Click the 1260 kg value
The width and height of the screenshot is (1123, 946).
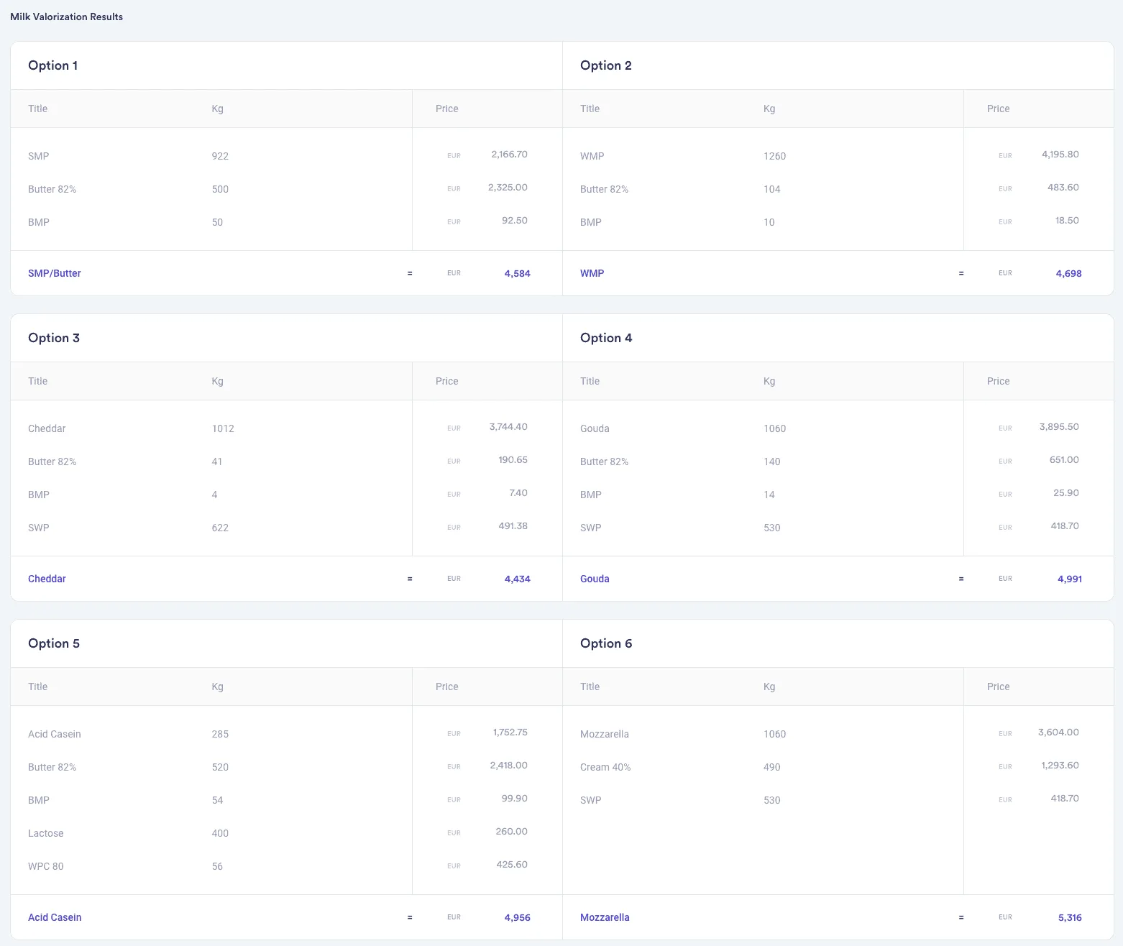[774, 156]
